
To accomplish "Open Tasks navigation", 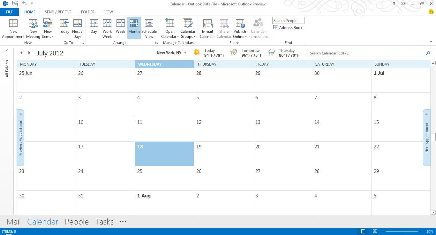I will point(104,222).
